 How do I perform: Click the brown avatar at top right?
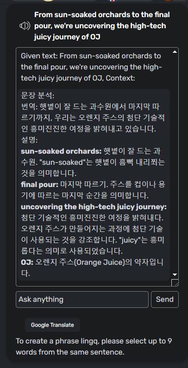169,0
